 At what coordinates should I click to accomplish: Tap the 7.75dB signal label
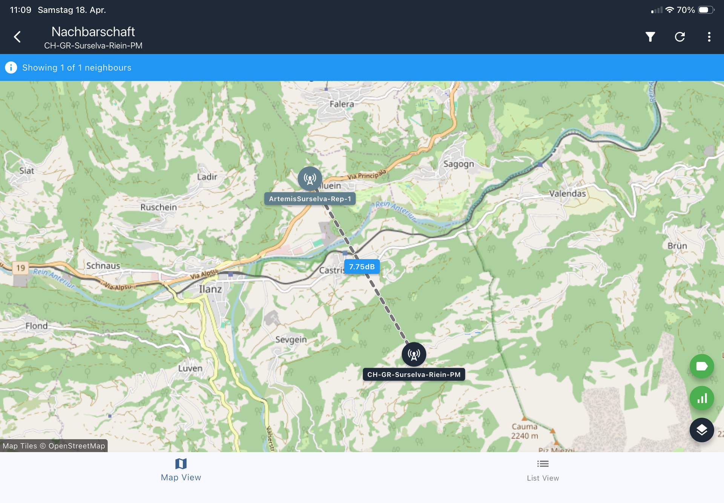click(x=362, y=267)
